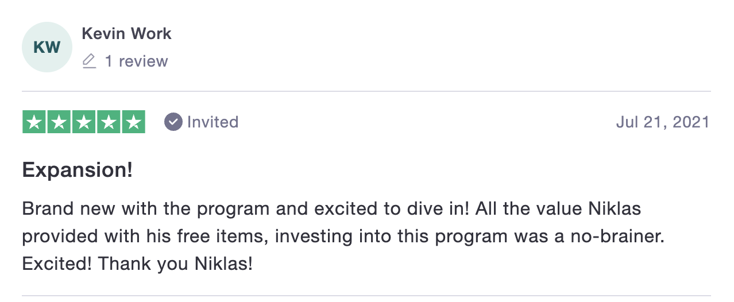Select the third green rating star
This screenshot has height=302, width=734.
(84, 122)
